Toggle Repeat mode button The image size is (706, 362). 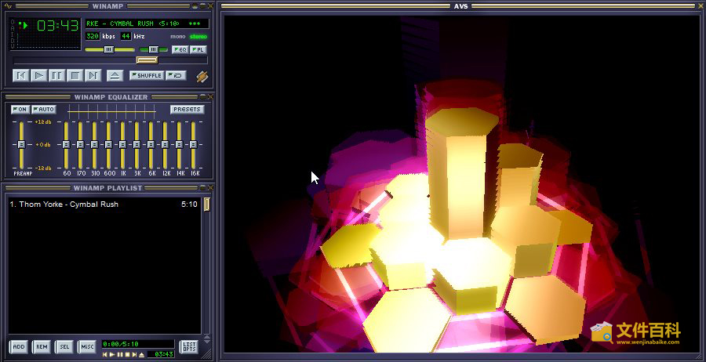coord(176,75)
